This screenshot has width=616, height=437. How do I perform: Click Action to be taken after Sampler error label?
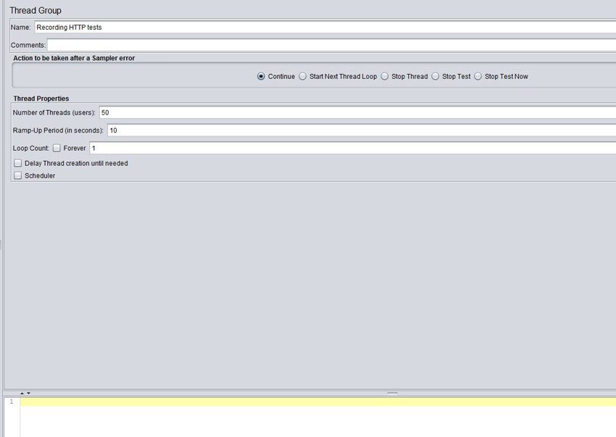[x=74, y=58]
